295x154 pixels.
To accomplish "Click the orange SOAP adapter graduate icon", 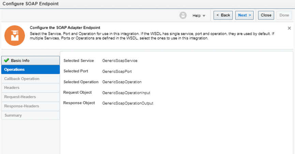I will (x=15, y=36).
